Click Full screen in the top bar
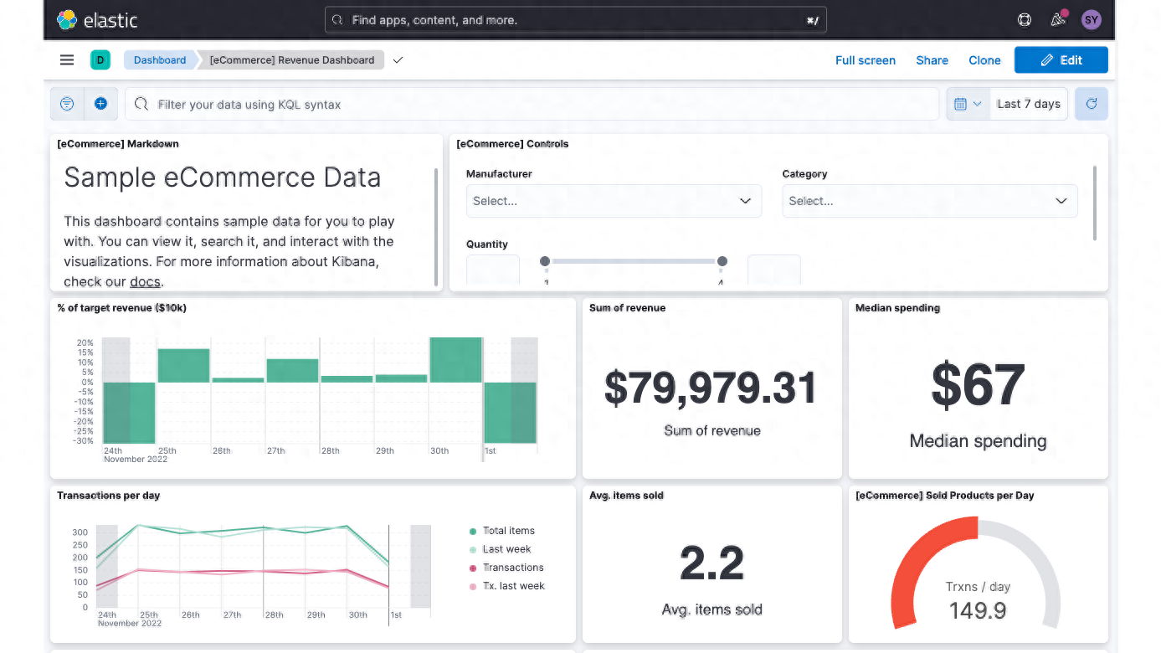The width and height of the screenshot is (1161, 653). [x=865, y=60]
